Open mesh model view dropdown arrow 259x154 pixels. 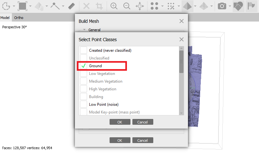(195, 6)
